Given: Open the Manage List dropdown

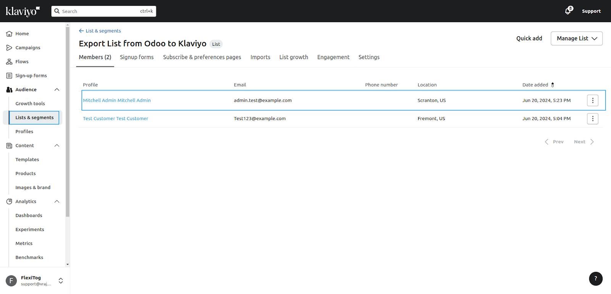Looking at the screenshot, I should [x=577, y=39].
